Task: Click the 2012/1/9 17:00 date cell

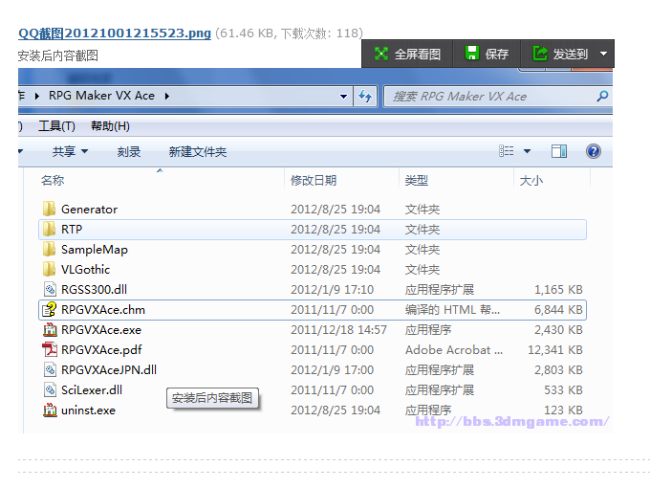Action: click(x=332, y=369)
